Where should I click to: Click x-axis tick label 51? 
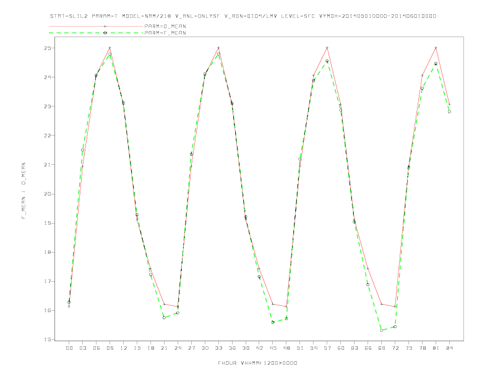click(300, 348)
